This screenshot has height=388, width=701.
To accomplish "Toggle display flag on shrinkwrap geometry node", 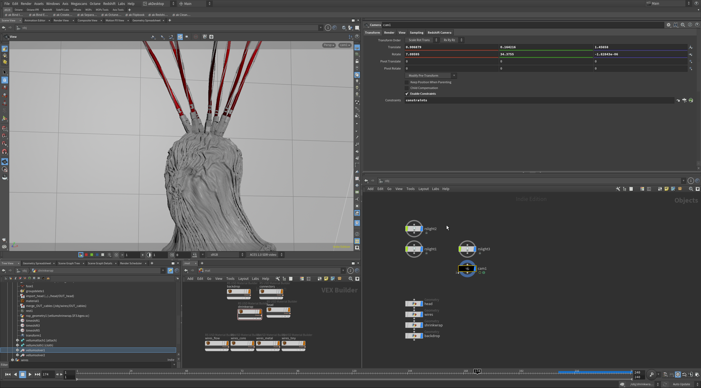I will coord(421,325).
